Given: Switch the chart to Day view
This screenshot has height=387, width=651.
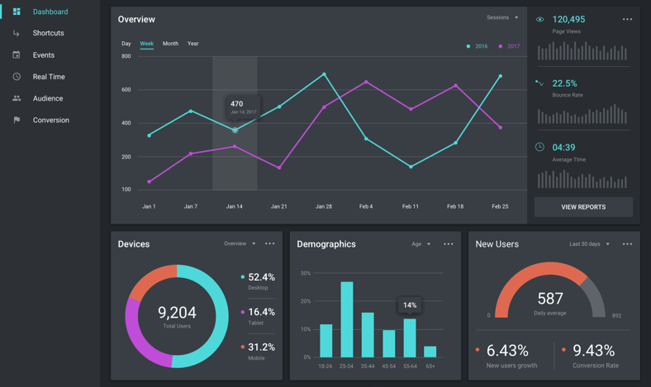Looking at the screenshot, I should pos(126,44).
